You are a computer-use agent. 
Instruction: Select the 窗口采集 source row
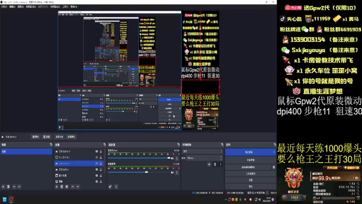[78, 175]
